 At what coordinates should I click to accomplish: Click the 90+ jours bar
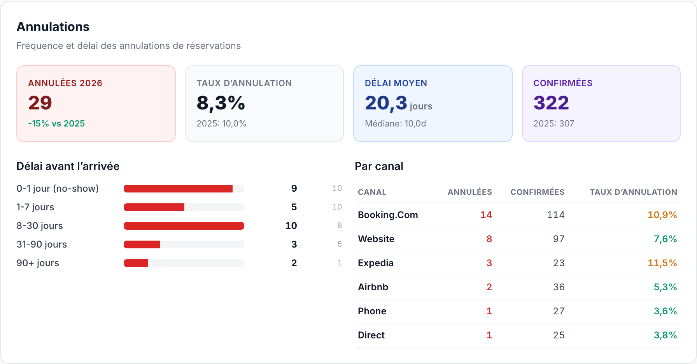pos(136,263)
